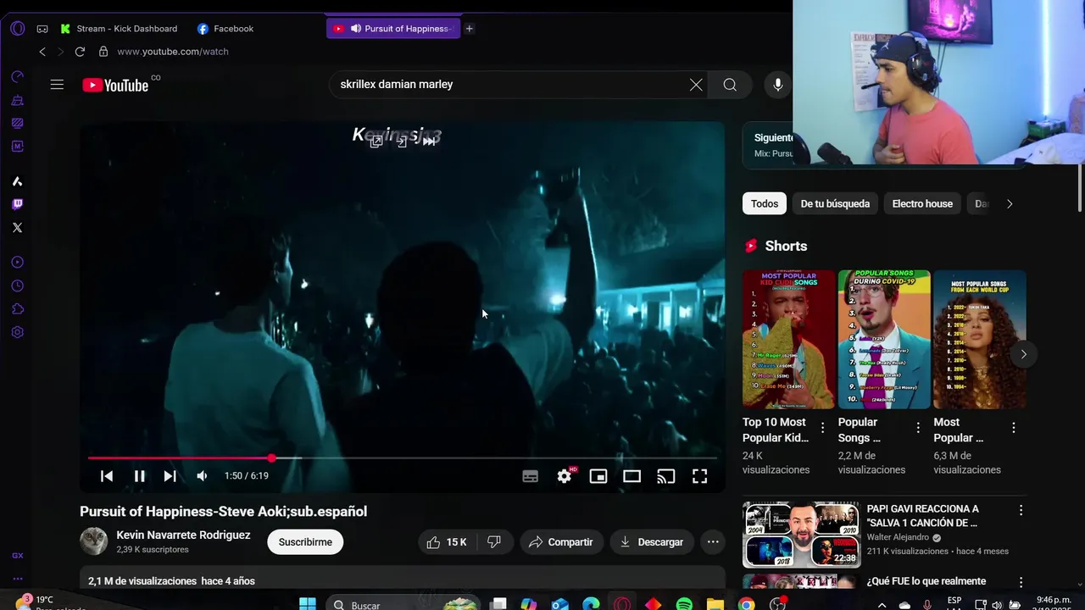Open Top 10 Most Popular Kid Cudi short
Image resolution: width=1085 pixels, height=610 pixels.
pyautogui.click(x=788, y=340)
